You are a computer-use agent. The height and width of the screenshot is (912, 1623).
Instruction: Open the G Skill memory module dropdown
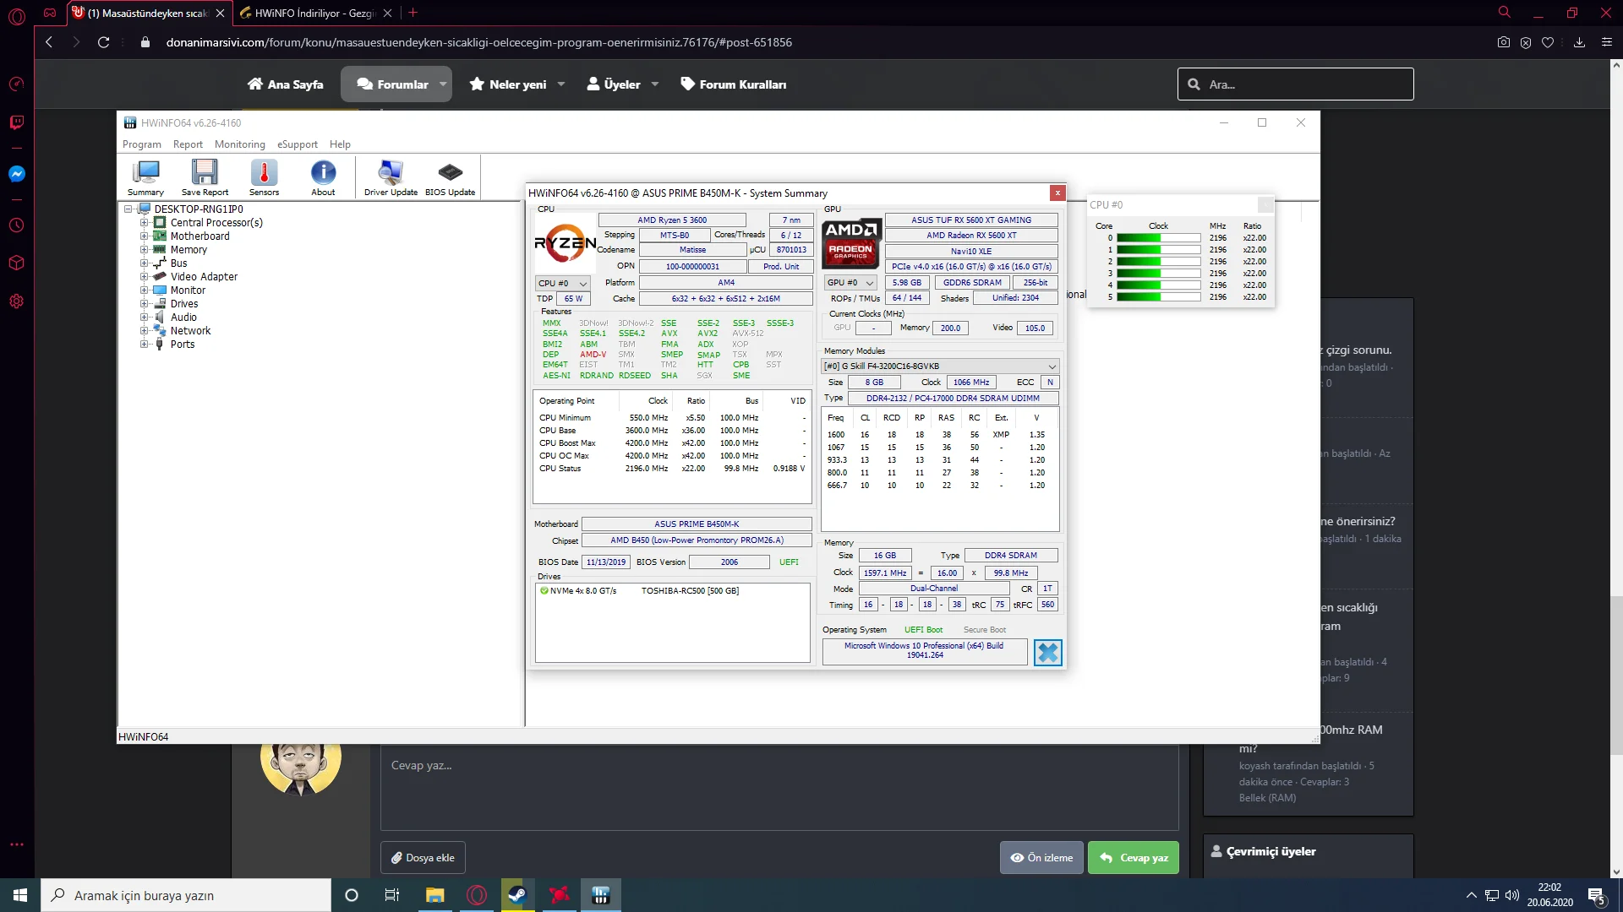point(940,366)
